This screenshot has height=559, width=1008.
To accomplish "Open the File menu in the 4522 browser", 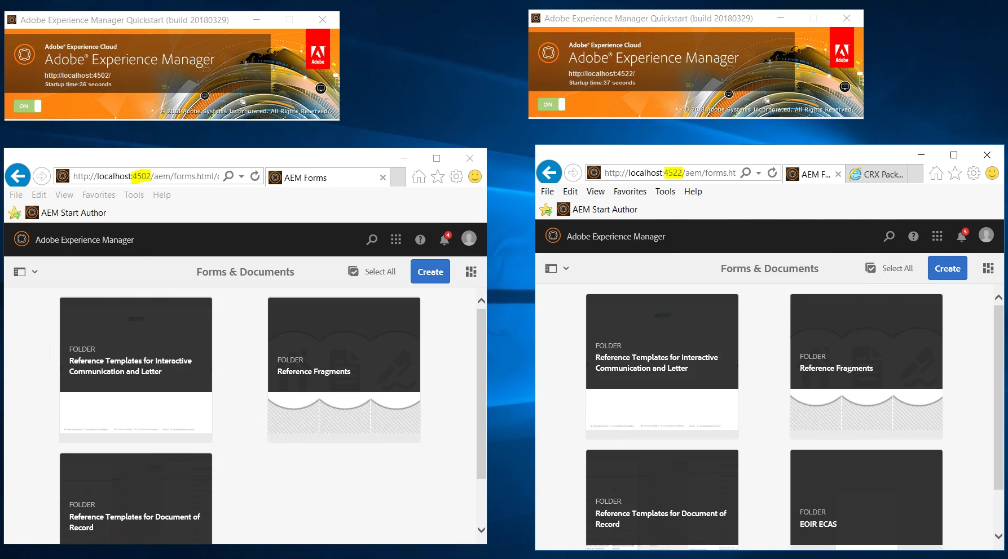I will [547, 192].
